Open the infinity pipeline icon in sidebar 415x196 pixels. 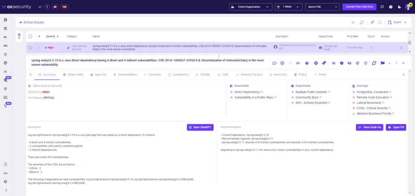tap(5, 46)
